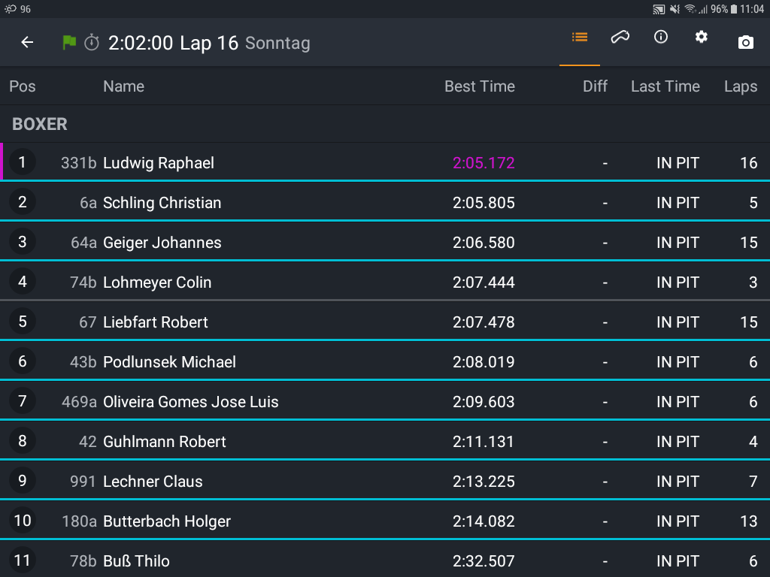The height and width of the screenshot is (577, 770).
Task: Open the session info icon
Action: pos(661,37)
